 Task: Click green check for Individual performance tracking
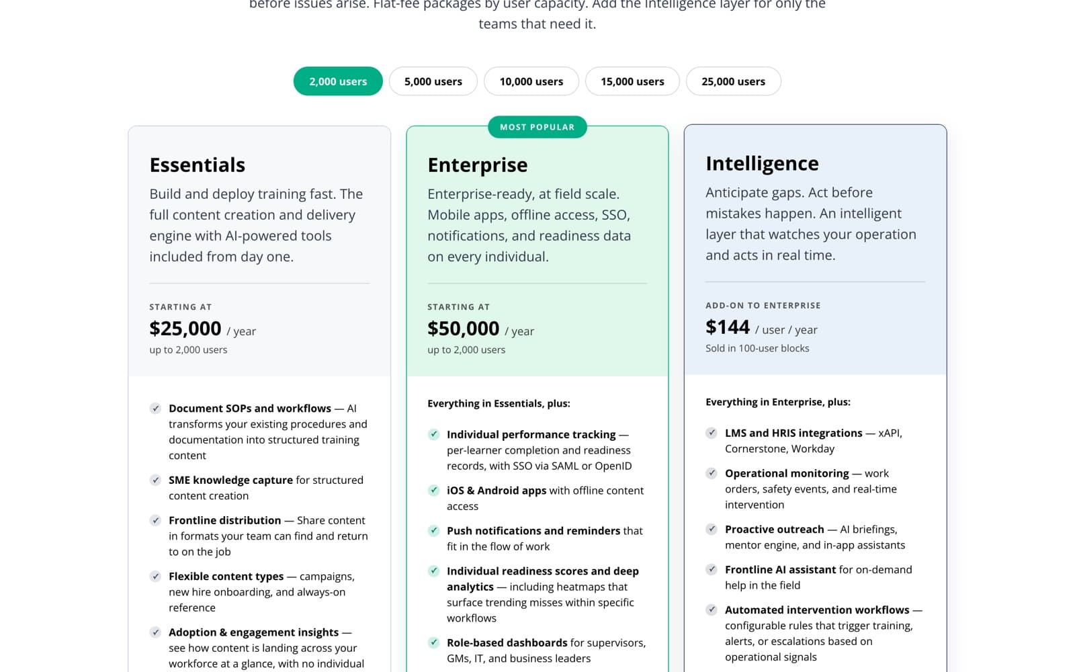point(433,435)
